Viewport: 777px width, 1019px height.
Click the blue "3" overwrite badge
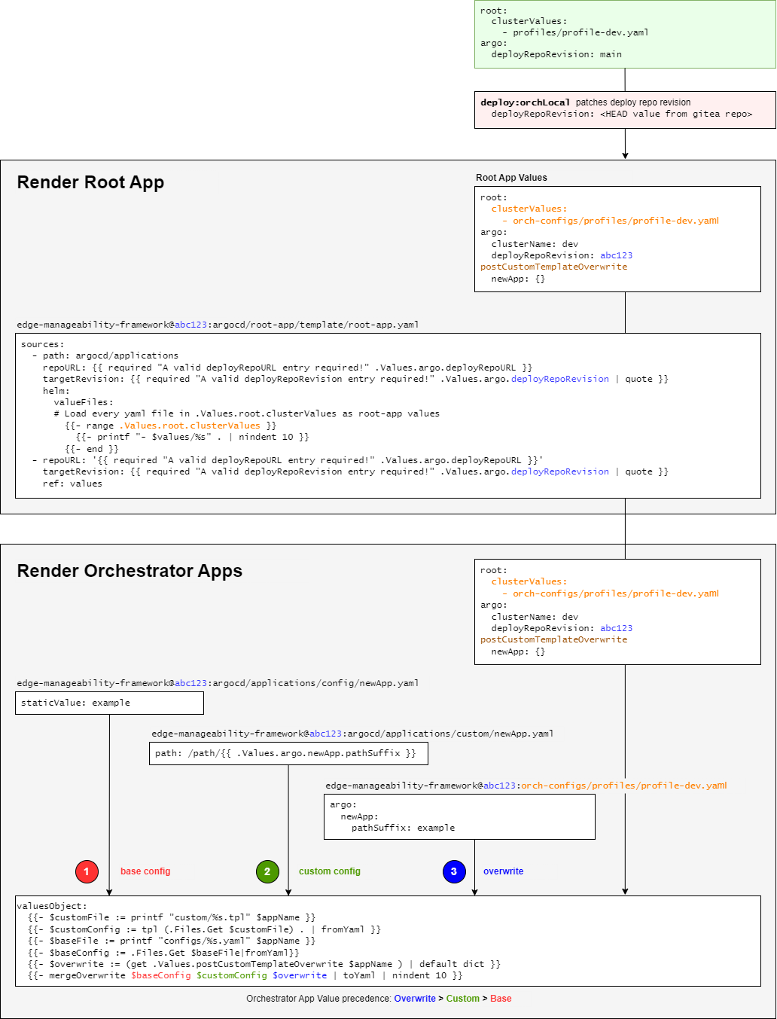(454, 871)
